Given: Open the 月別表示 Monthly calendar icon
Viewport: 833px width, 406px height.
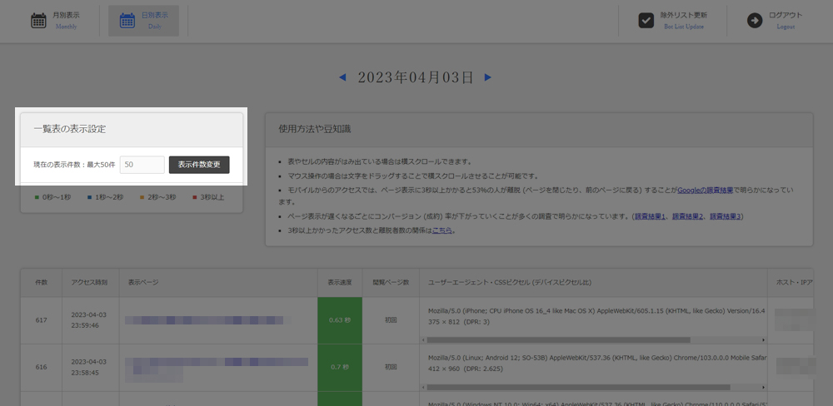Looking at the screenshot, I should 38,21.
